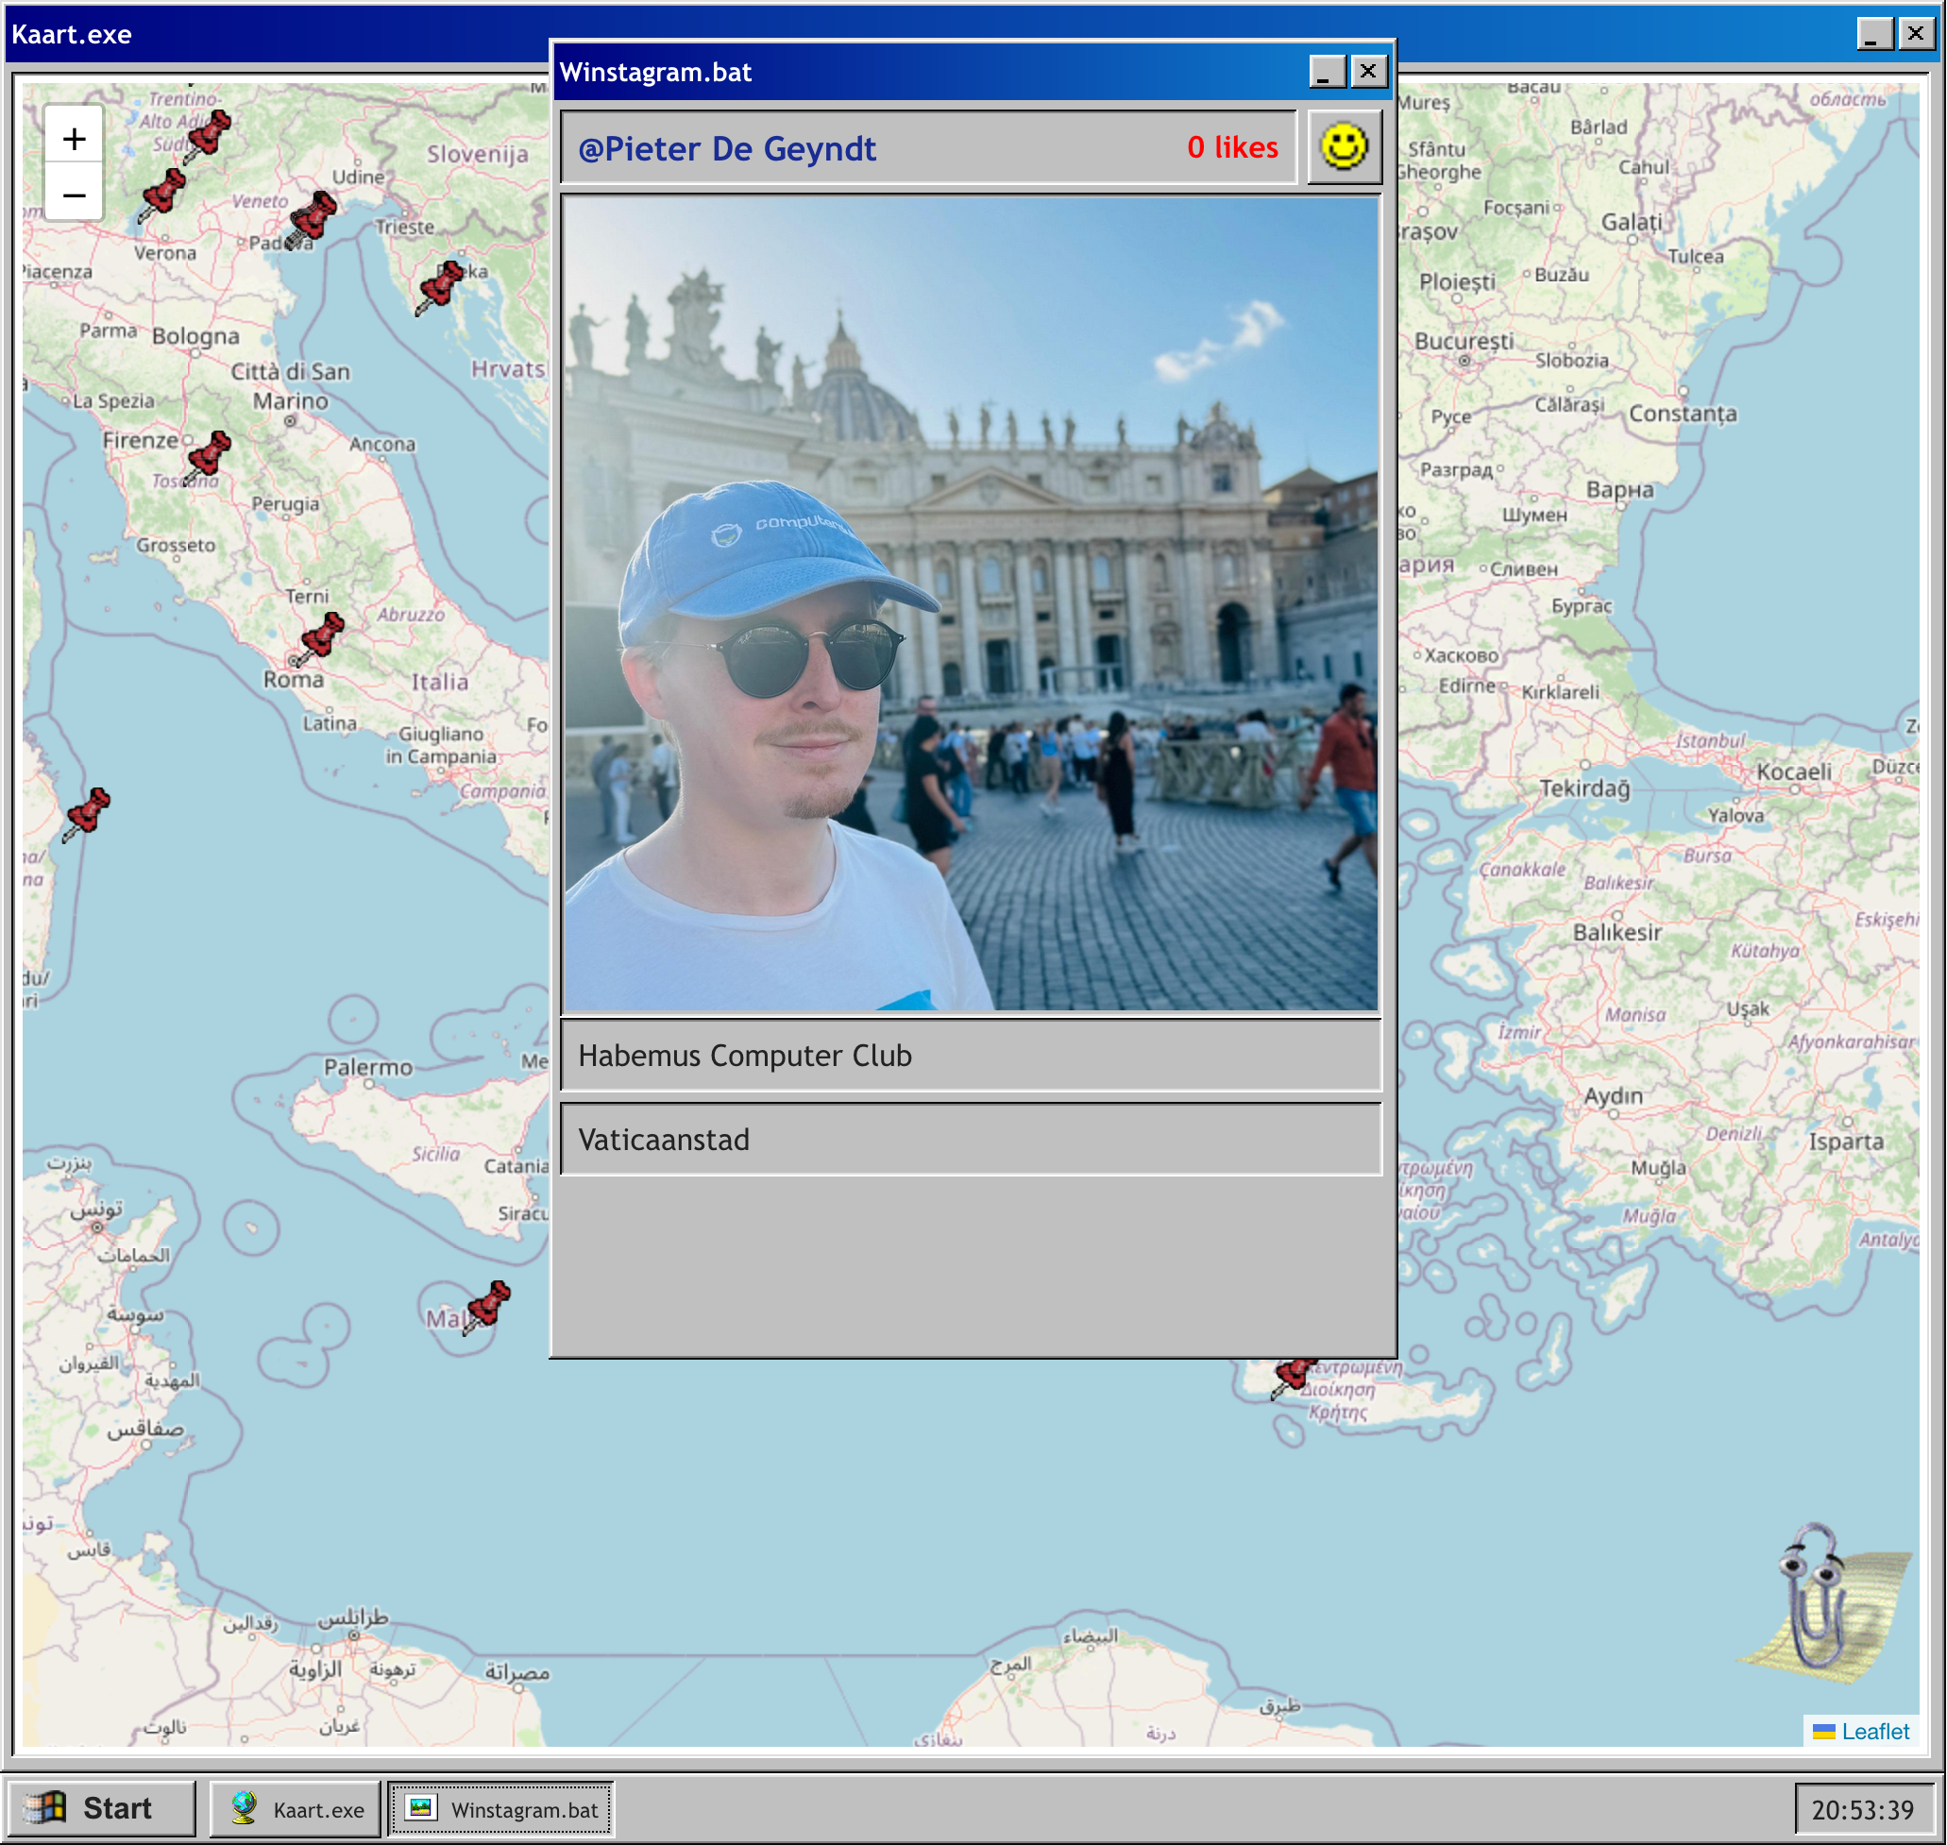Open the Leaflet attribution link
Image resolution: width=1947 pixels, height=1845 pixels.
click(1874, 1731)
